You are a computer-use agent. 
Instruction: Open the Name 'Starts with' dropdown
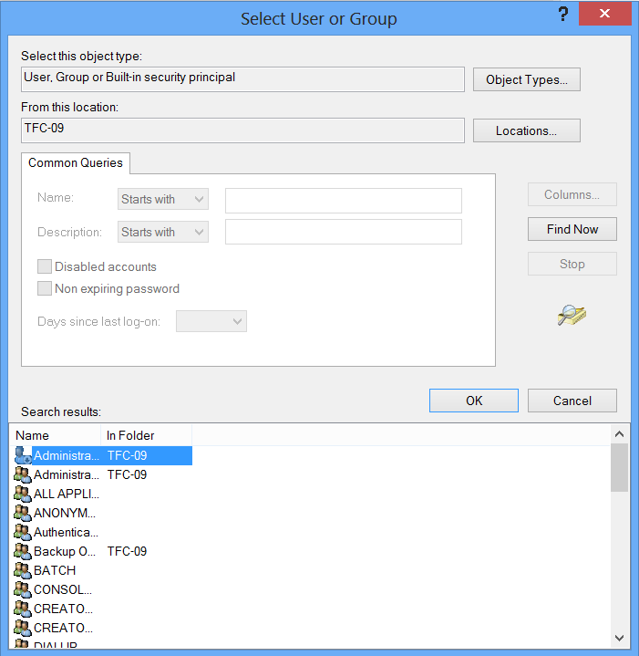(x=163, y=199)
